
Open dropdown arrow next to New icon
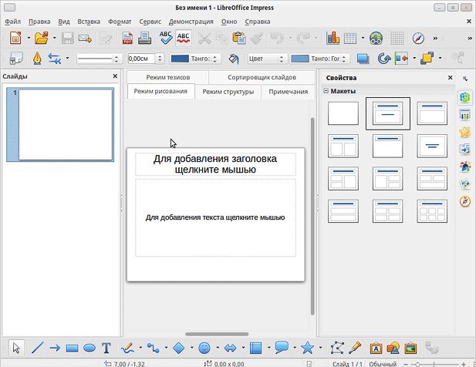pyautogui.click(x=29, y=39)
